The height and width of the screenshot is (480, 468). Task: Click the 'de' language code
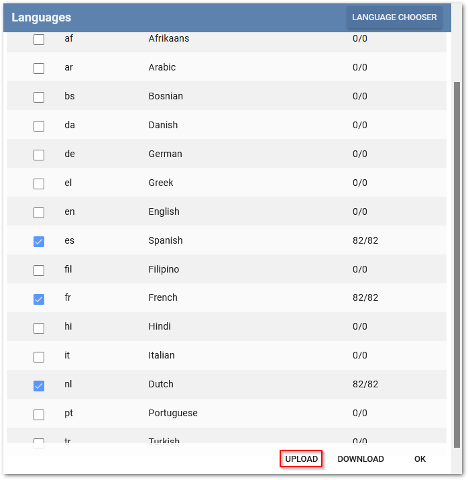point(70,154)
